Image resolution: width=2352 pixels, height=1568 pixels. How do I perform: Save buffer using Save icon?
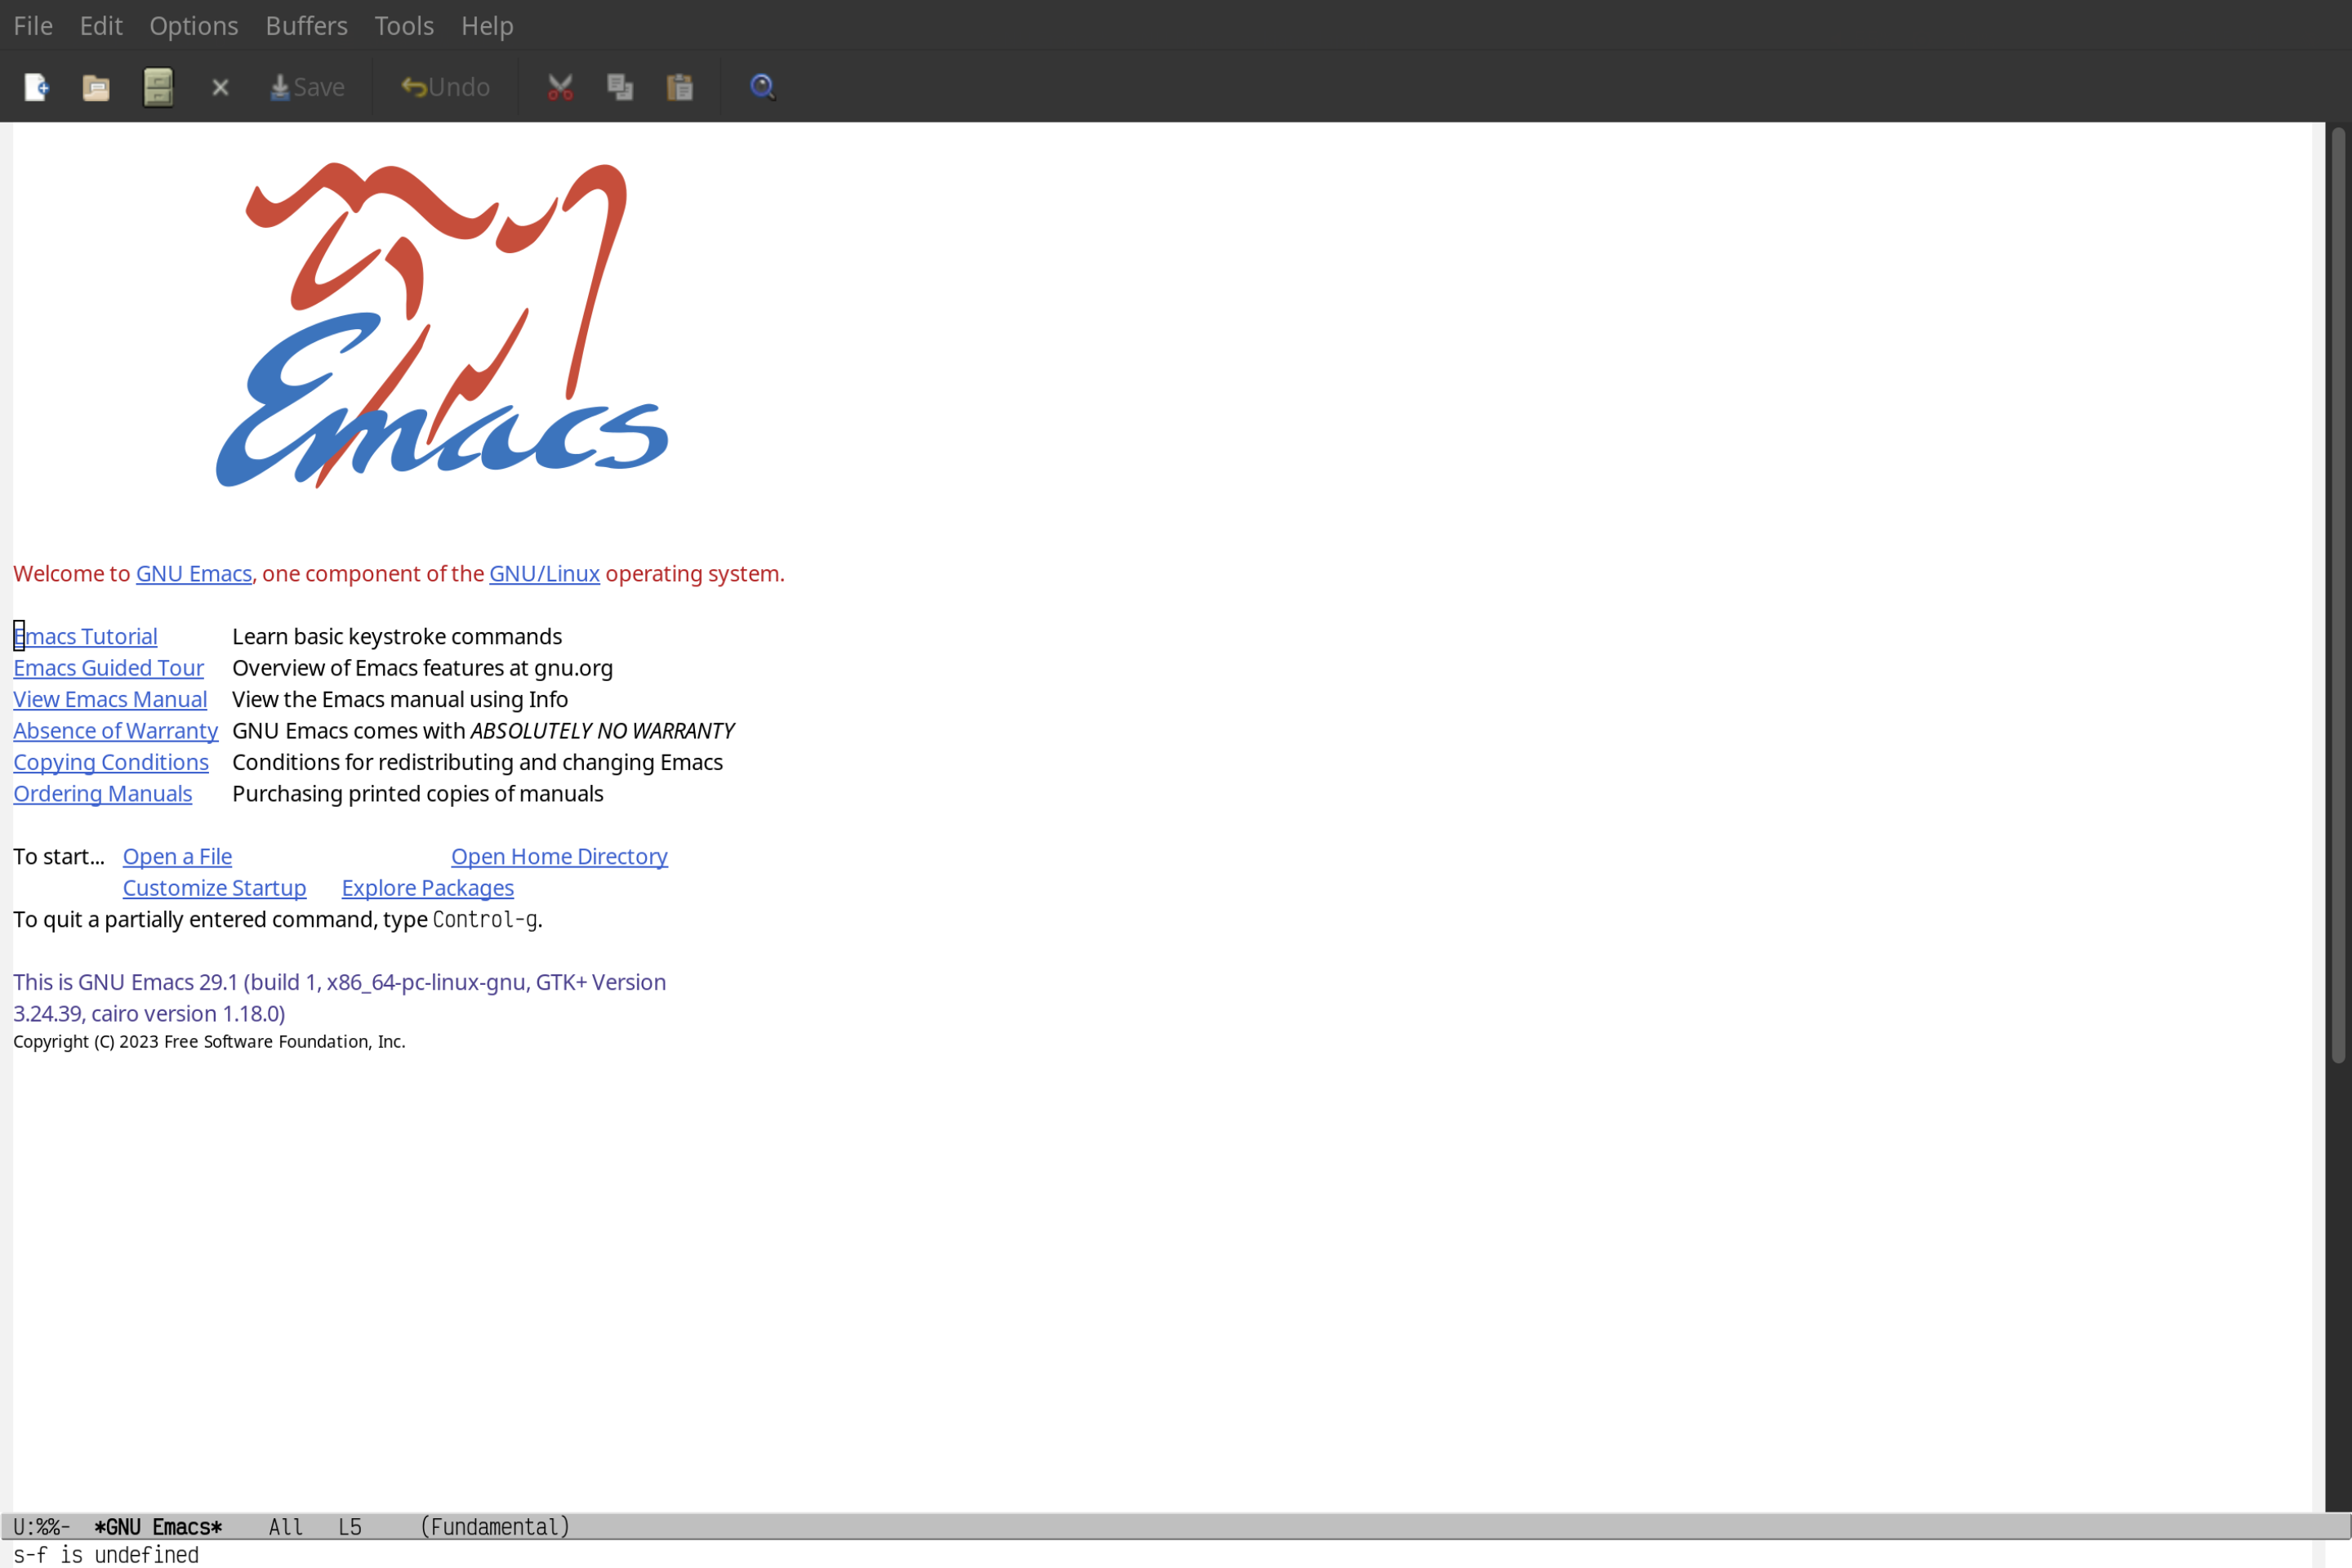308,86
